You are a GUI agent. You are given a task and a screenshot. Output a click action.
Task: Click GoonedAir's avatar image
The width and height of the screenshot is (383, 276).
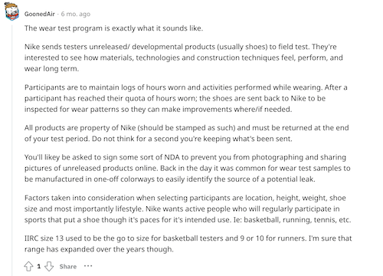click(11, 11)
